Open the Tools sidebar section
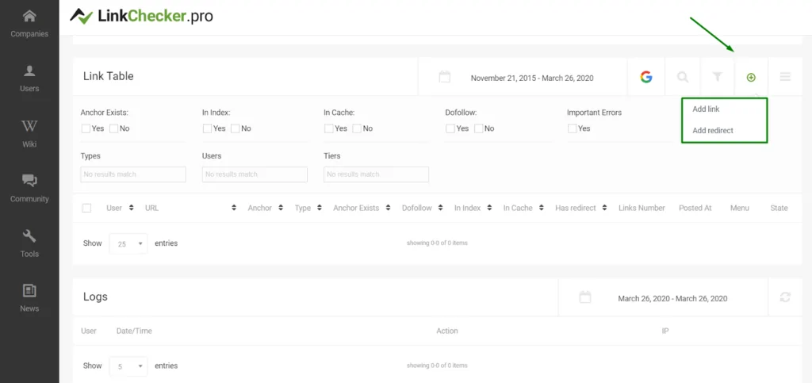The image size is (812, 383). (x=29, y=243)
